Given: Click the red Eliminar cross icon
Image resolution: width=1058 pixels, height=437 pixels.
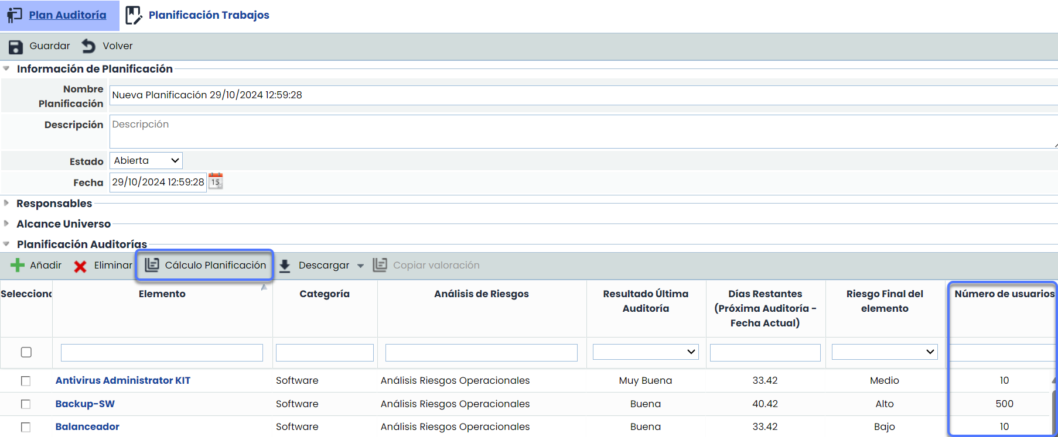Looking at the screenshot, I should pos(80,266).
